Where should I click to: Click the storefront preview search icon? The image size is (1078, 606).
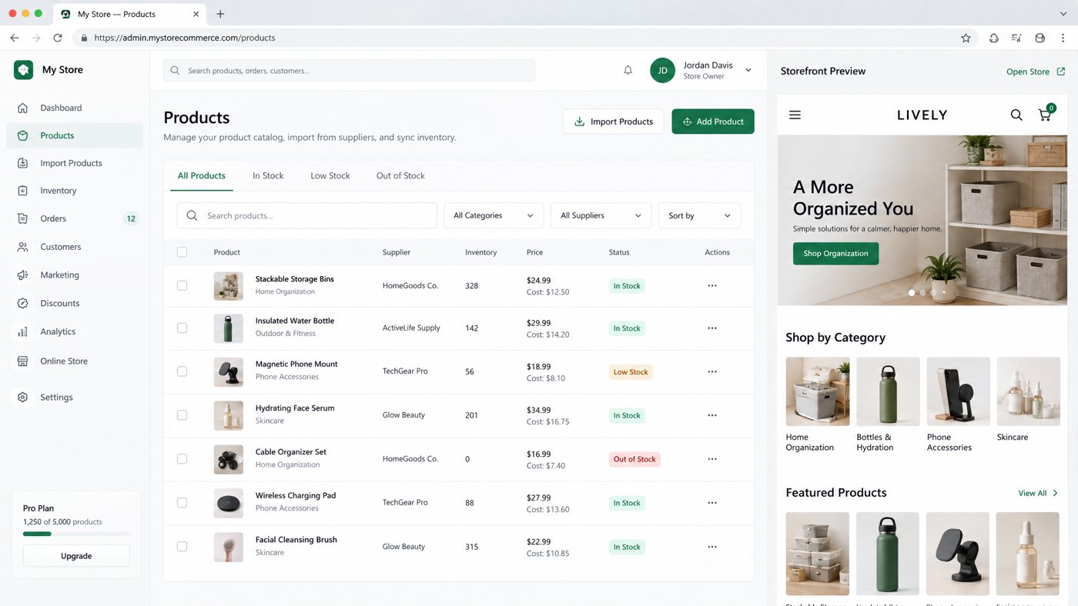(1016, 115)
